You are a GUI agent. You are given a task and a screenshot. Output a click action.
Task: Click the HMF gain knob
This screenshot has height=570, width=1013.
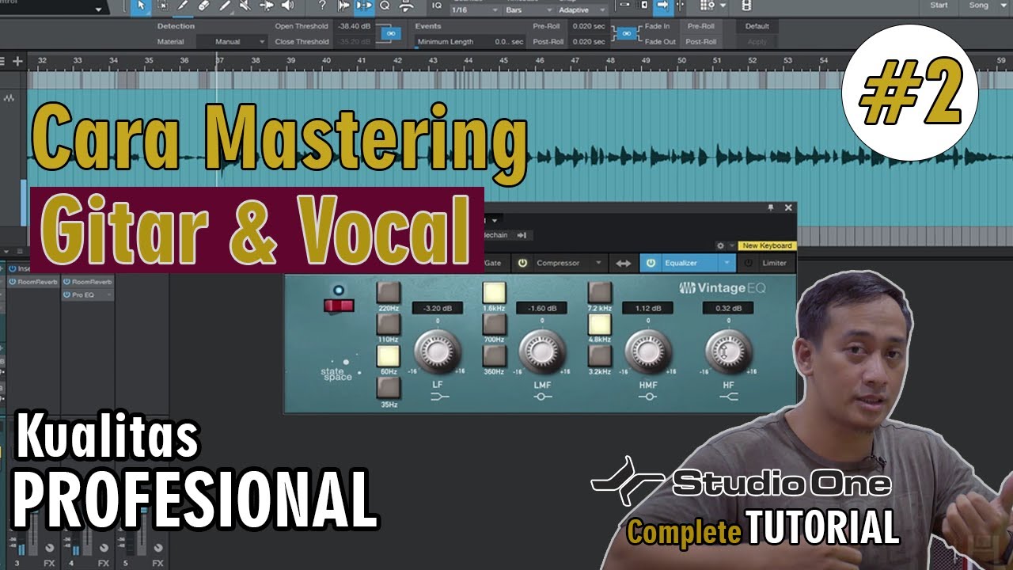(648, 351)
